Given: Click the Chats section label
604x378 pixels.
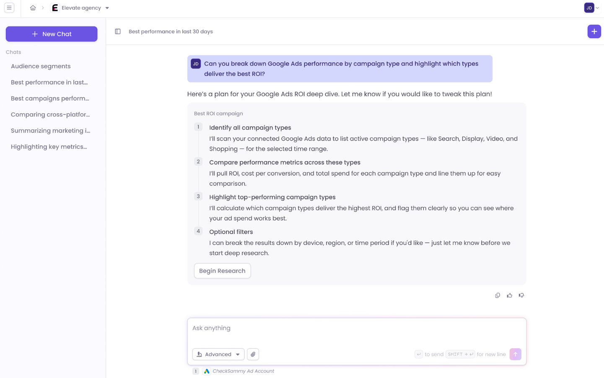Looking at the screenshot, I should 13,52.
